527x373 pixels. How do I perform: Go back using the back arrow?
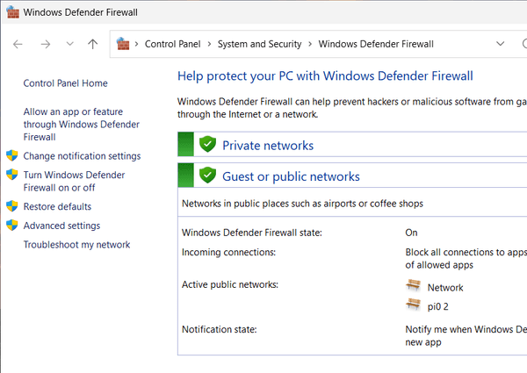[18, 44]
